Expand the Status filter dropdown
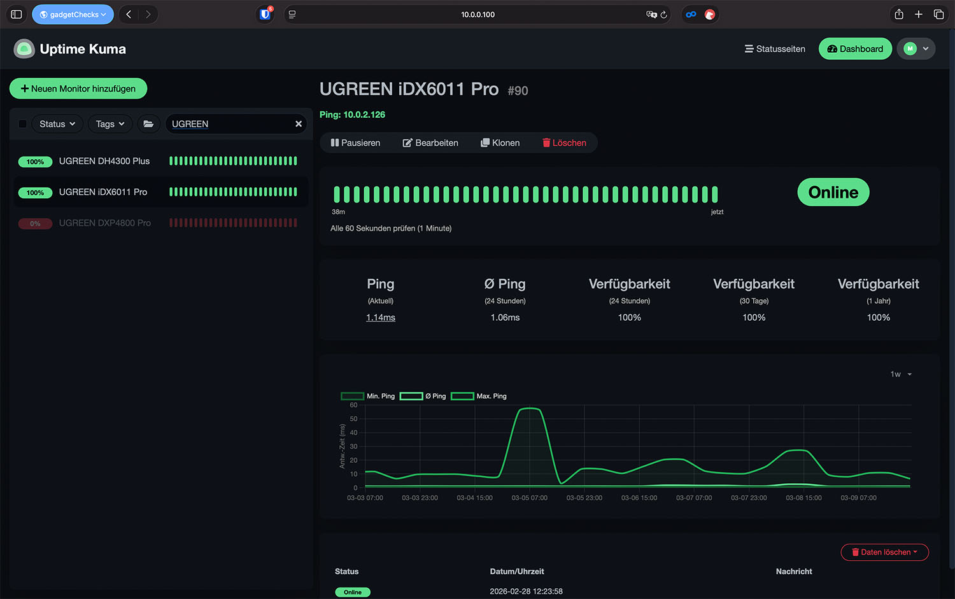Image resolution: width=955 pixels, height=599 pixels. coord(57,124)
